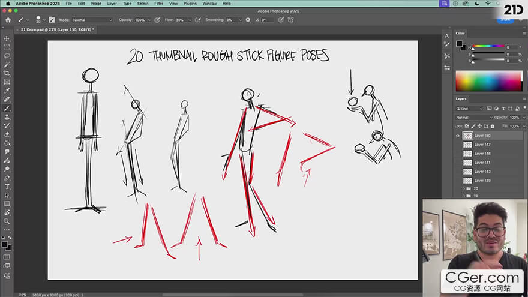The height and width of the screenshot is (297, 528).
Task: Hide Layer 150 using its eye icon
Action: (x=458, y=136)
